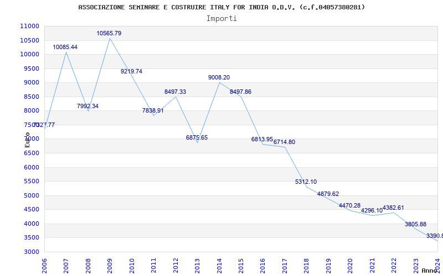
Task: Click x-axis year 2011
Action: (x=154, y=266)
